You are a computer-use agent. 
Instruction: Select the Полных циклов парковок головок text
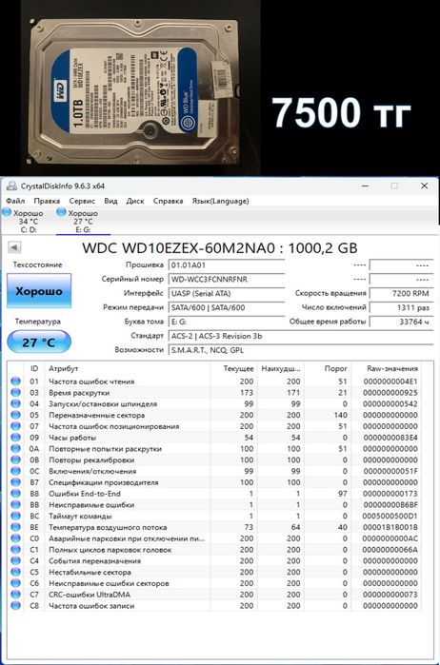tap(110, 550)
